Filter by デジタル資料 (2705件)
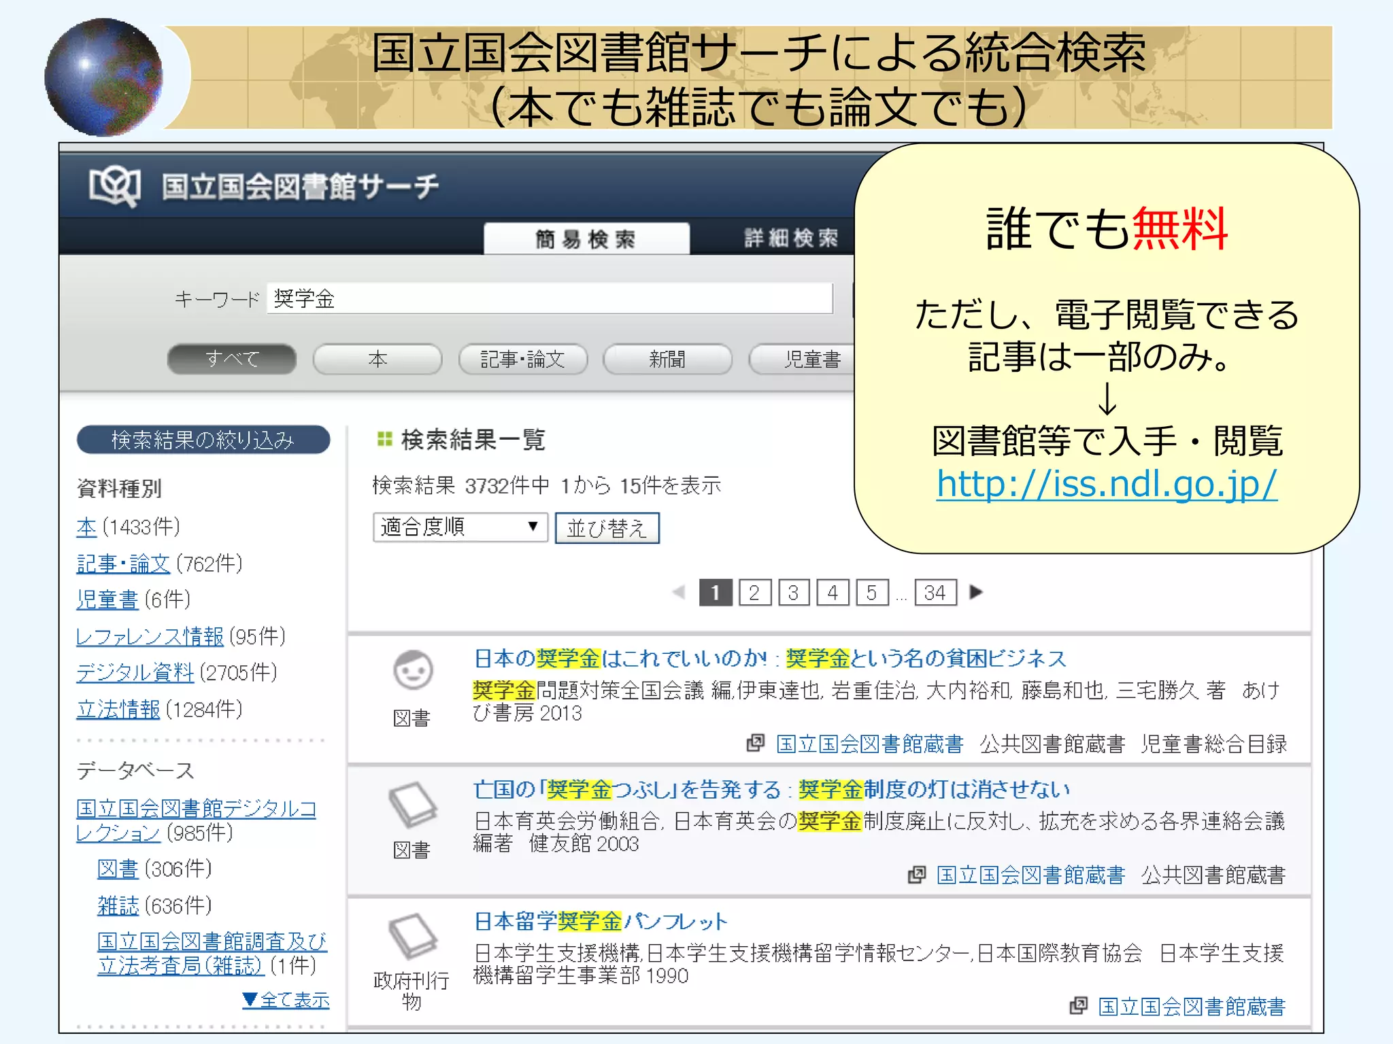Screen dimensions: 1393x1044 click(135, 672)
